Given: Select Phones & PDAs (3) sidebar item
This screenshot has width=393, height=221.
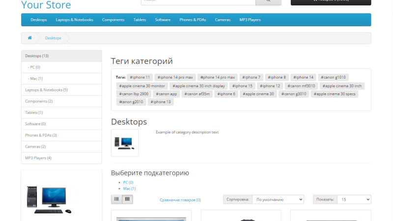Looking at the screenshot, I should coord(62,135).
